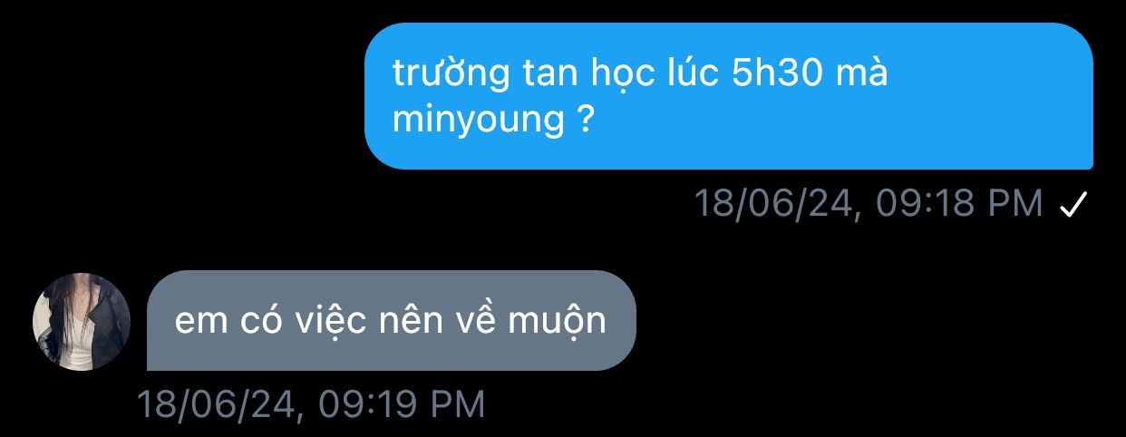
Task: Click the text "em có việc nên về muộn"
Action: [x=391, y=321]
